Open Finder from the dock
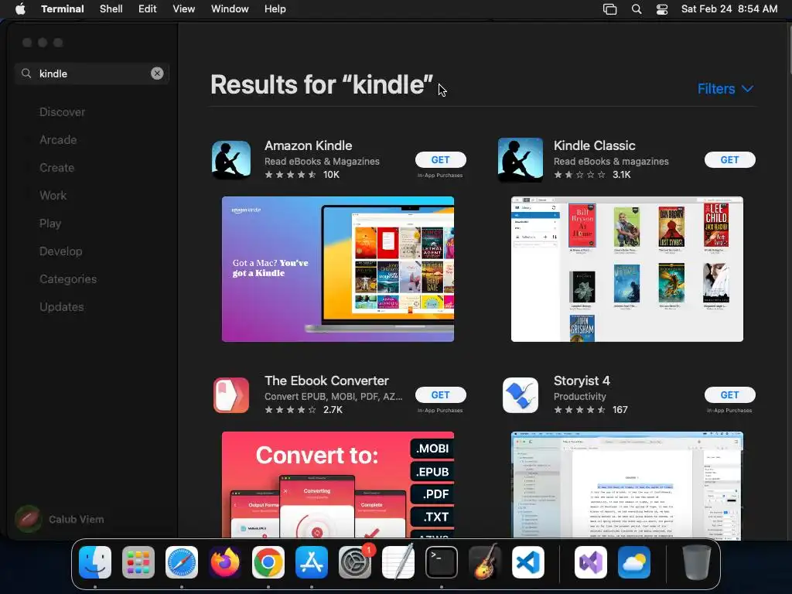 pos(95,562)
